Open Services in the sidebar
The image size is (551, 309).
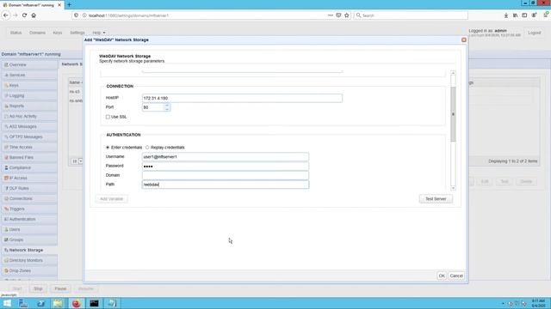coord(29,75)
